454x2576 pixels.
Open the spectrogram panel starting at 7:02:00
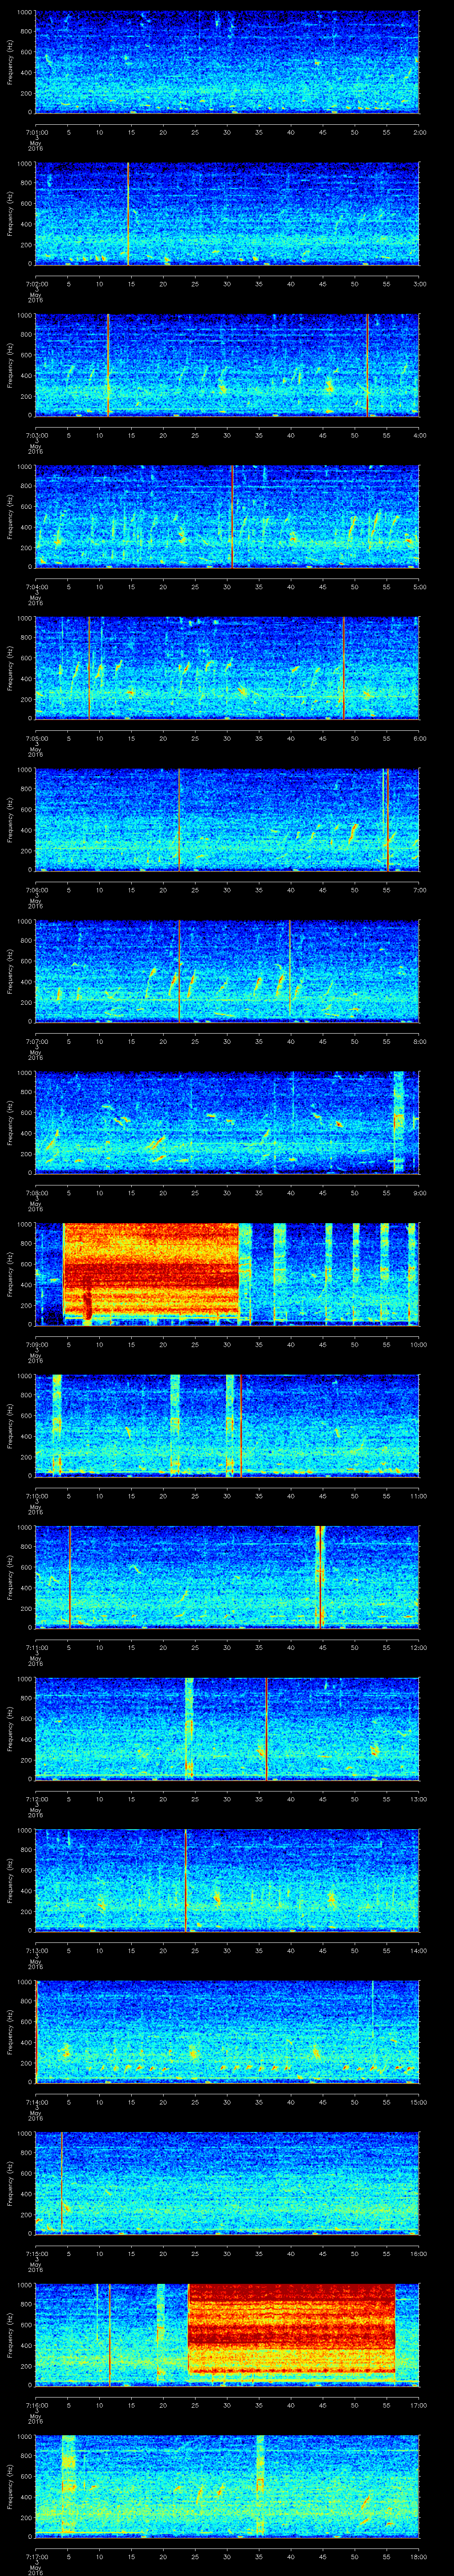coord(227,214)
